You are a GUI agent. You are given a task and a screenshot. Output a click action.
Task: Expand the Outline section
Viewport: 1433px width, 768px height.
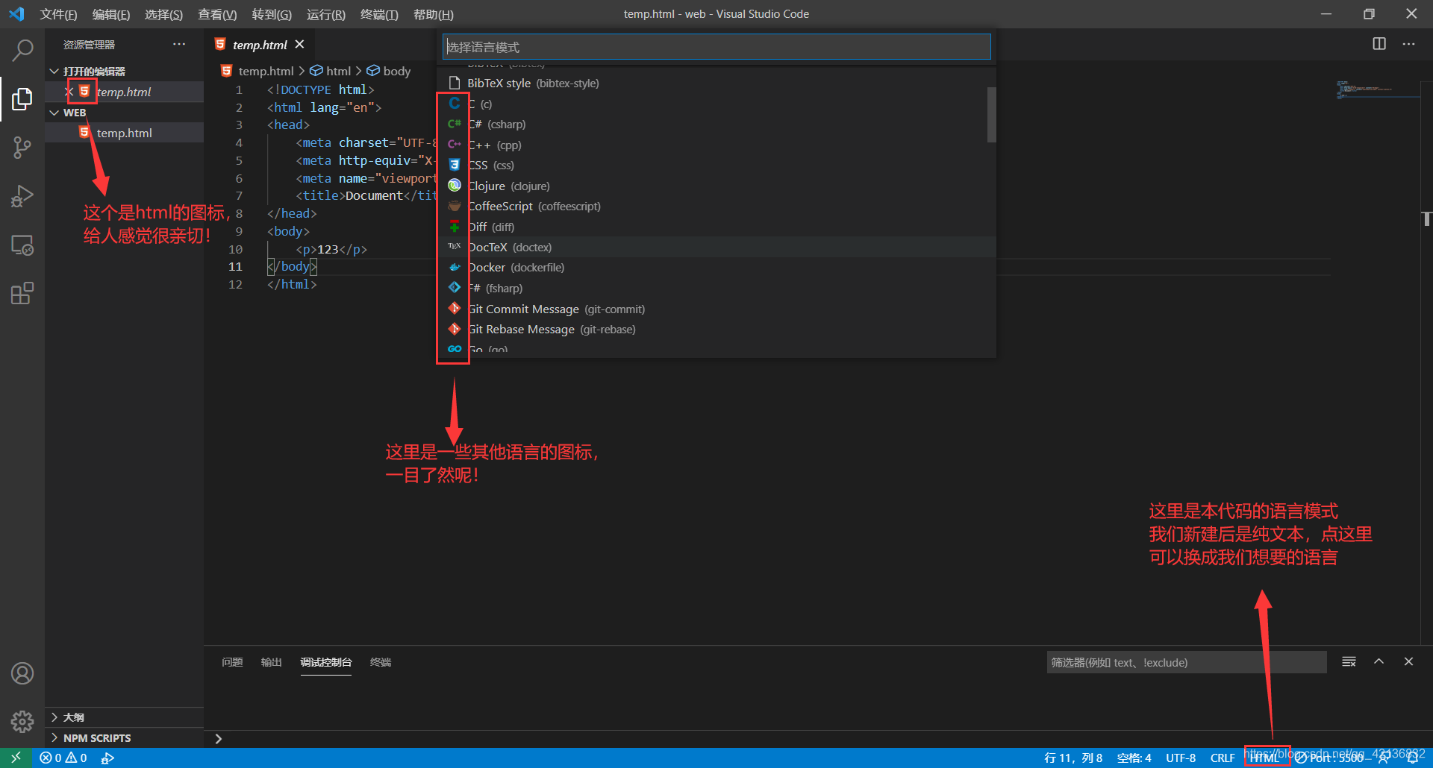pos(124,717)
